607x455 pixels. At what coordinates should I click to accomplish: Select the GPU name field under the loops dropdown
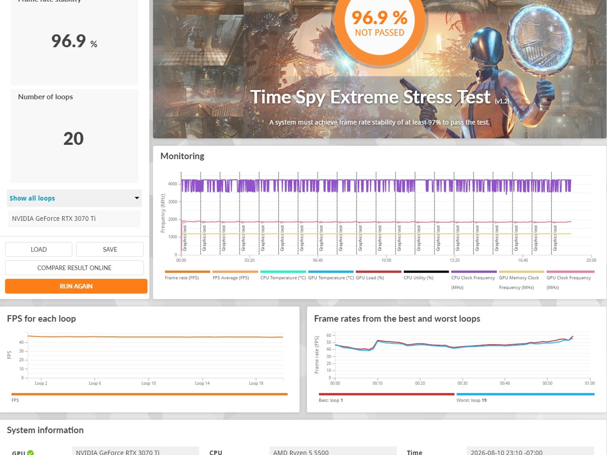74,219
